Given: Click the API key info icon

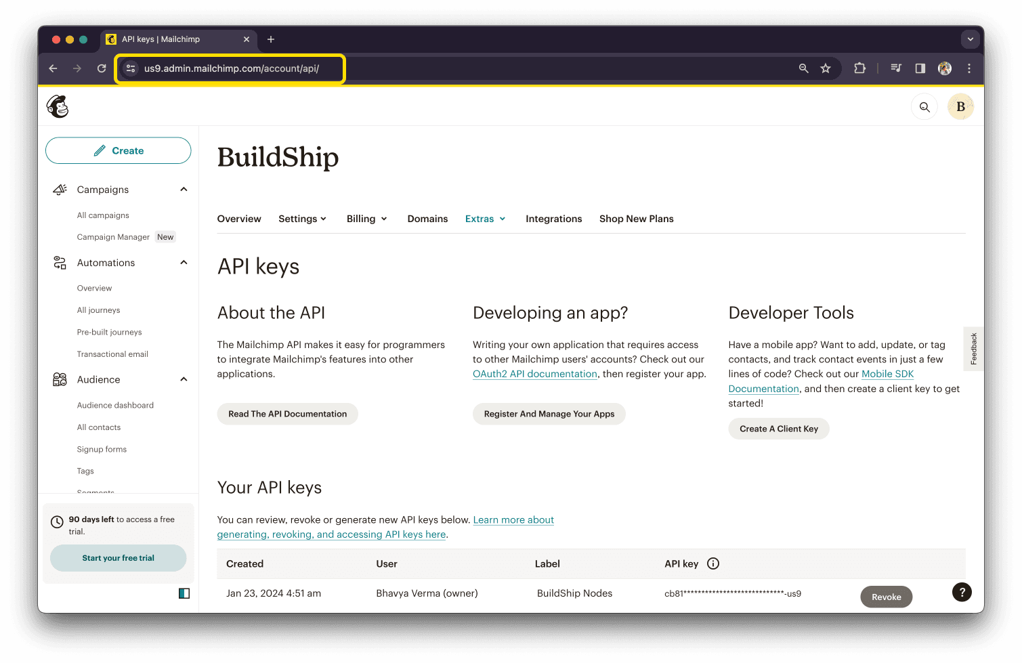Looking at the screenshot, I should click(x=713, y=563).
